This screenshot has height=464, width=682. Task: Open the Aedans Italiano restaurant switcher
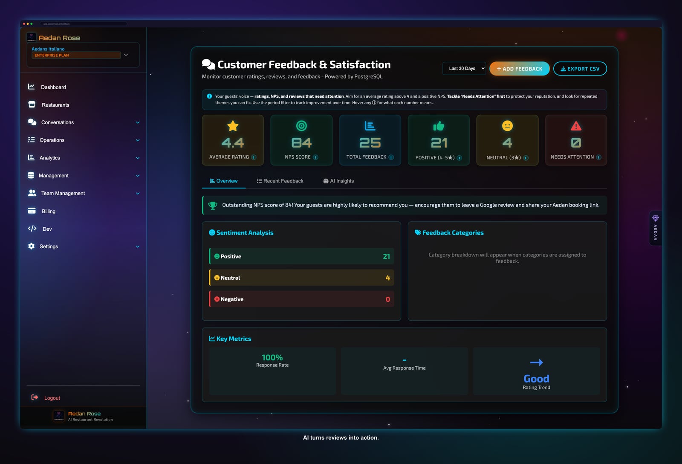(83, 55)
